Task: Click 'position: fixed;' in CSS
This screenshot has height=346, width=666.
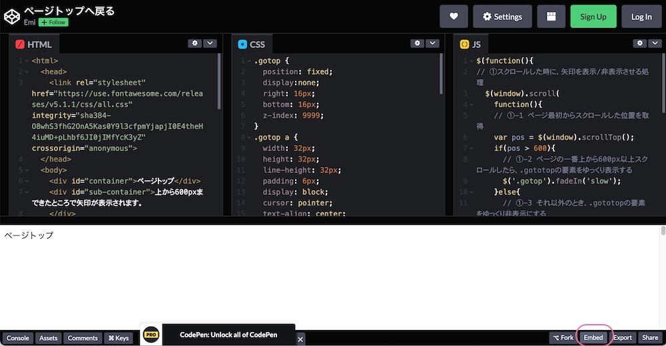Action: click(297, 72)
